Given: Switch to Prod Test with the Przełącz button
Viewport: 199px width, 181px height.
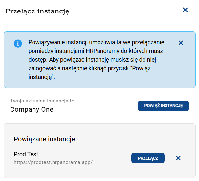Looking at the screenshot, I should [148, 158].
